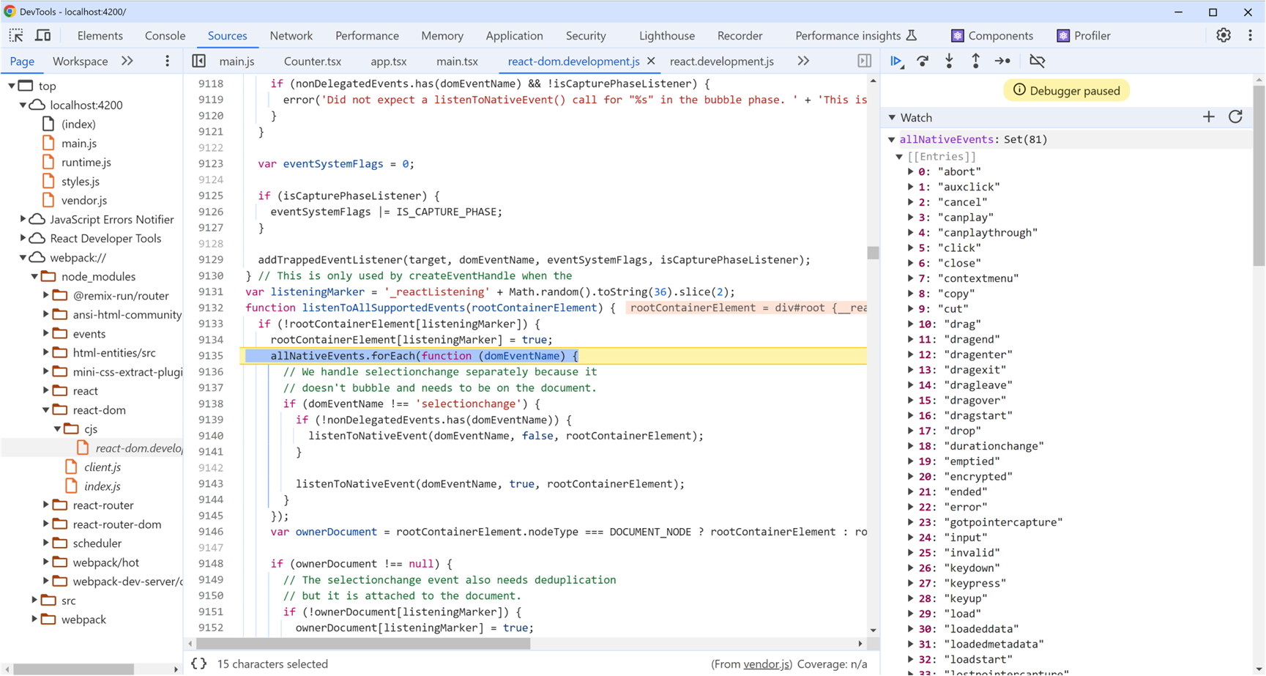1266x676 pixels.
Task: Open vendor.js in the file tree
Action: tap(84, 200)
